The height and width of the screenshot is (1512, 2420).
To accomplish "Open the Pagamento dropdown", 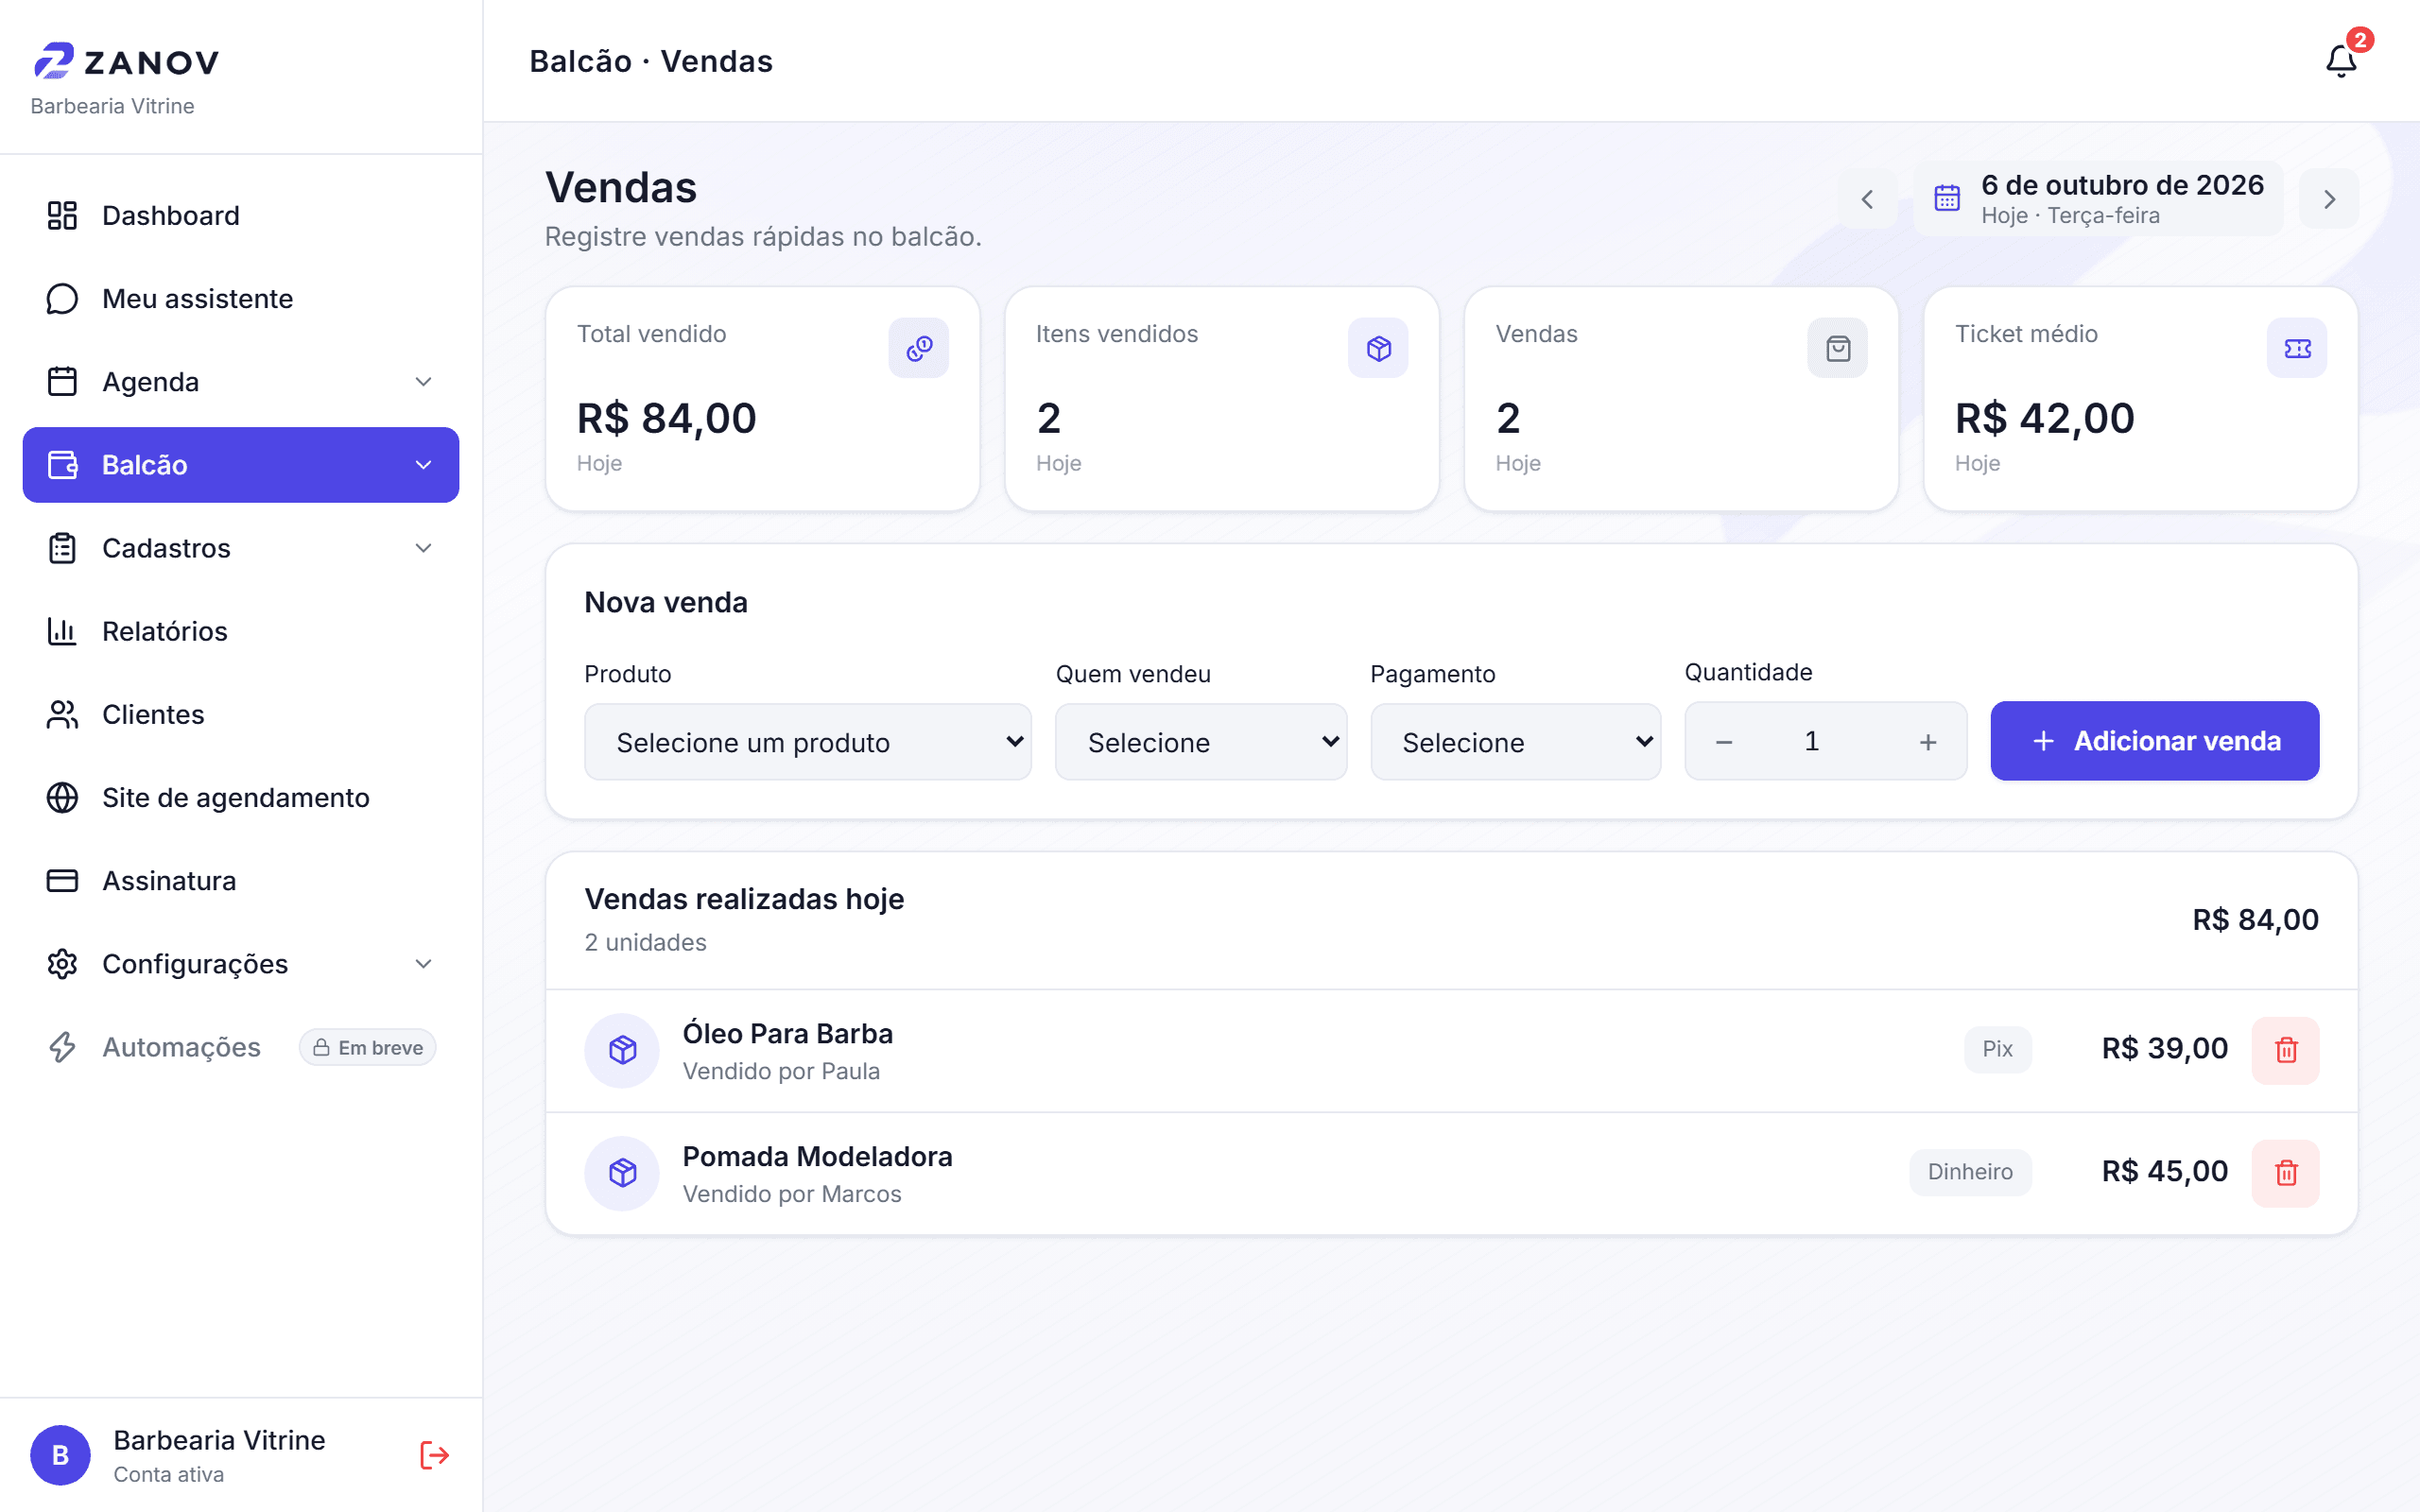I will pos(1515,742).
